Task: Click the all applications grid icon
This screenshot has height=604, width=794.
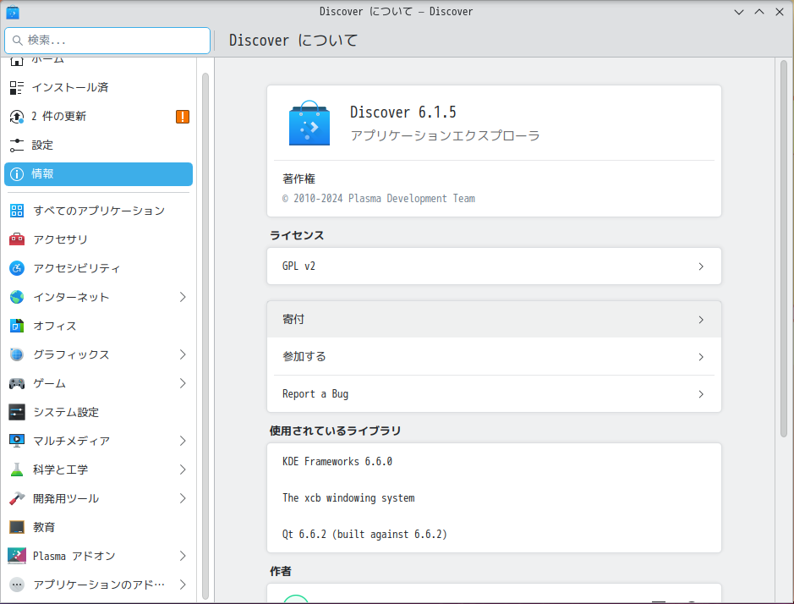Action: tap(17, 211)
